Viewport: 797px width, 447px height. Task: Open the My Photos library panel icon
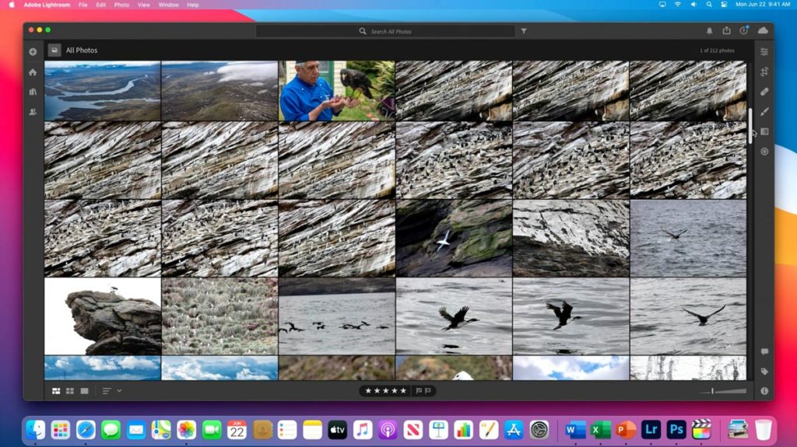tap(33, 92)
